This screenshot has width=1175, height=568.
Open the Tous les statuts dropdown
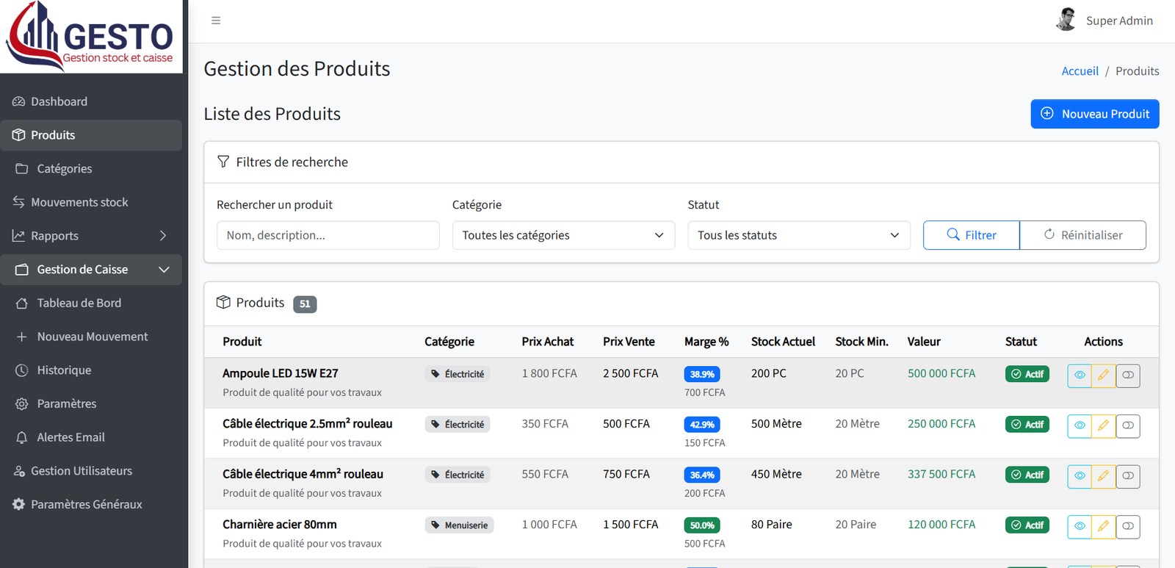799,235
